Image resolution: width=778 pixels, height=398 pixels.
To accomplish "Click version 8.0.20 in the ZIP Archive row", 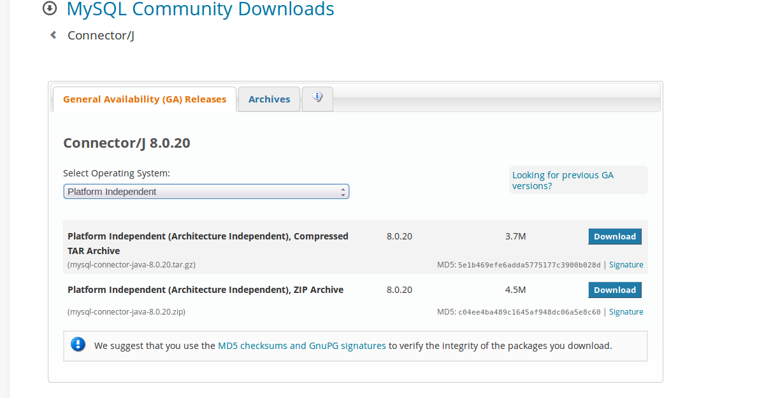I will (x=400, y=290).
